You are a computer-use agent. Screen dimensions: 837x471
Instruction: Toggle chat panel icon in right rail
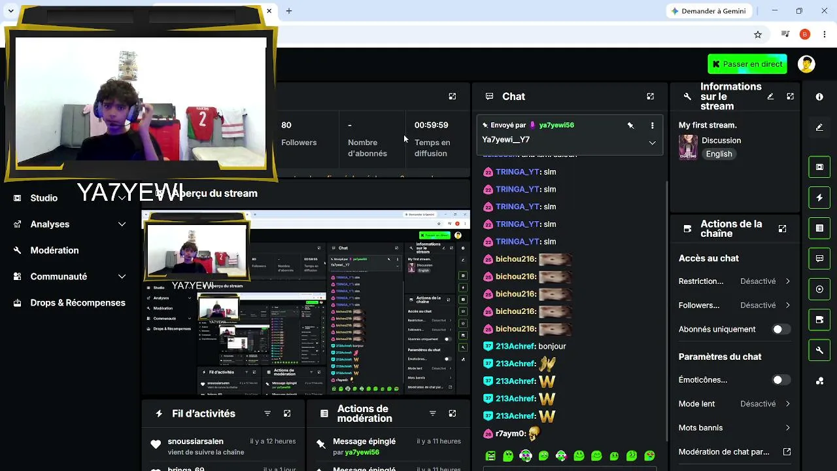tap(819, 258)
